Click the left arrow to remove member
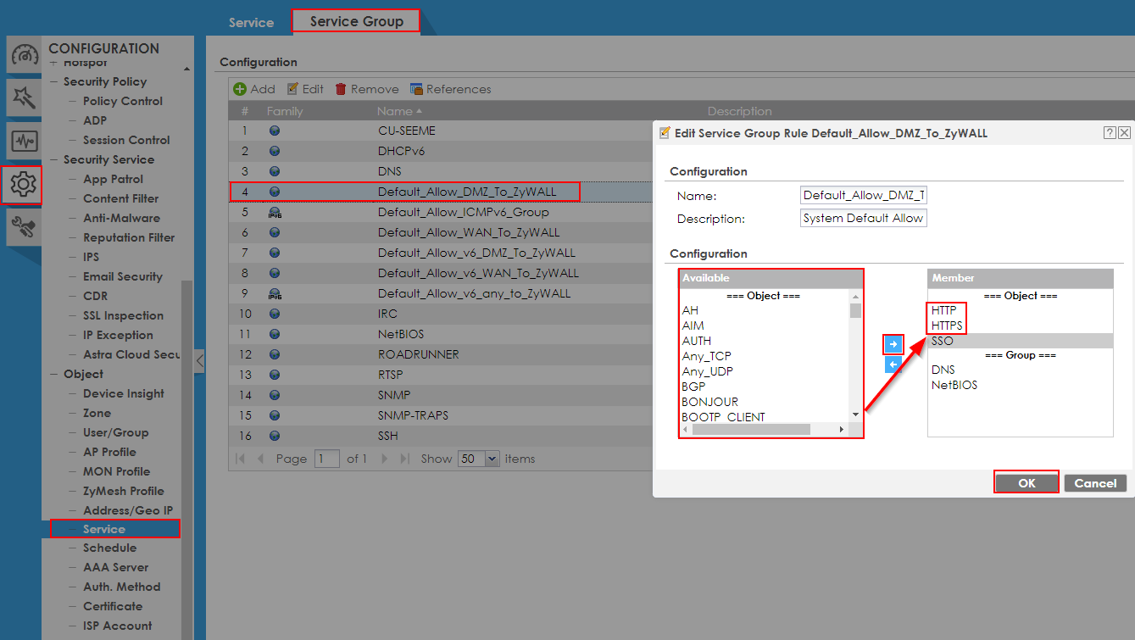This screenshot has height=640, width=1135. coord(893,365)
